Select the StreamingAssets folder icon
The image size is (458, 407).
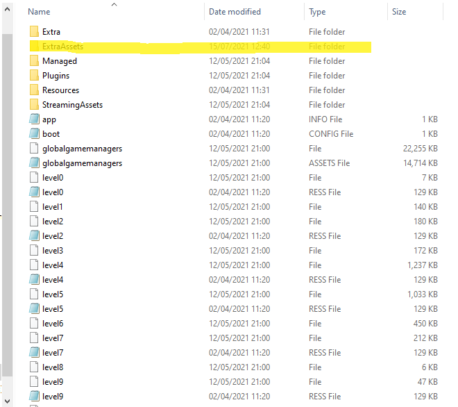35,105
